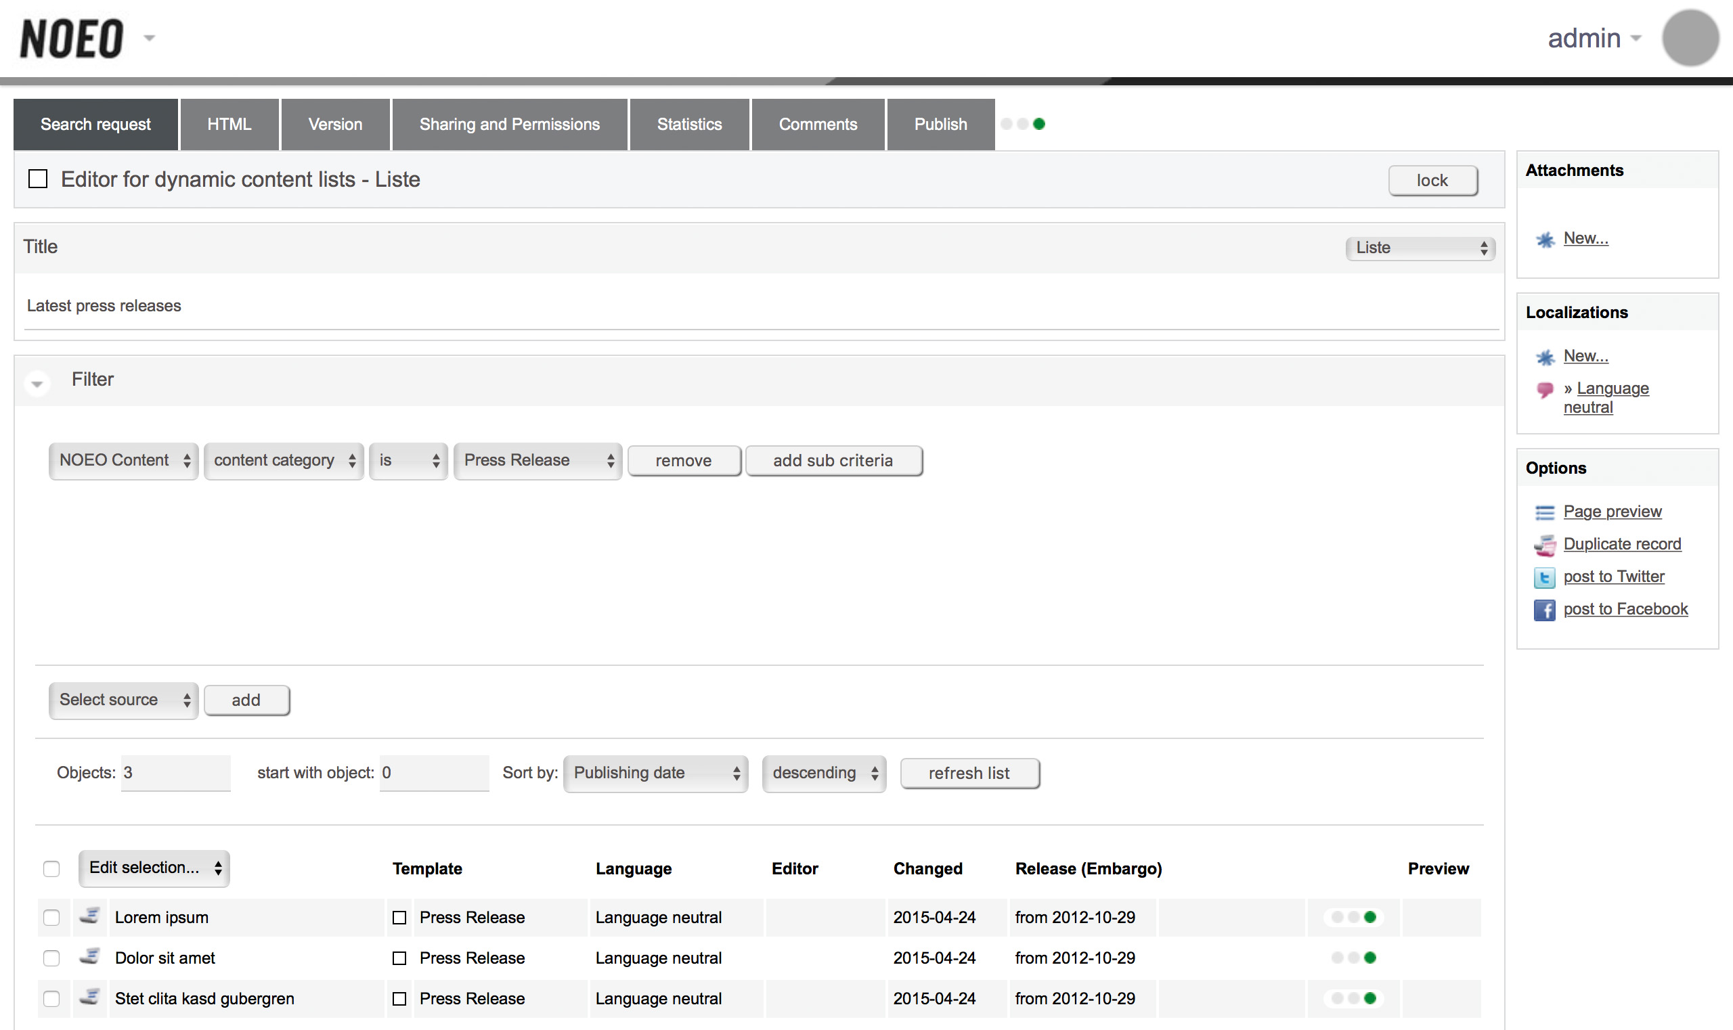Open Sharing and Permissions tab

pyautogui.click(x=510, y=125)
